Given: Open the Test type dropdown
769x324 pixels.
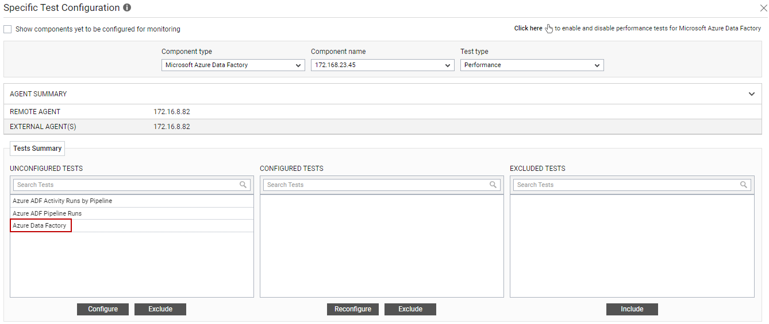Looking at the screenshot, I should (532, 65).
